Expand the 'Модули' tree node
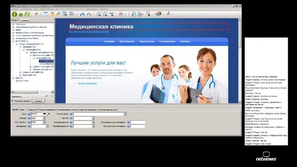 tap(13, 78)
